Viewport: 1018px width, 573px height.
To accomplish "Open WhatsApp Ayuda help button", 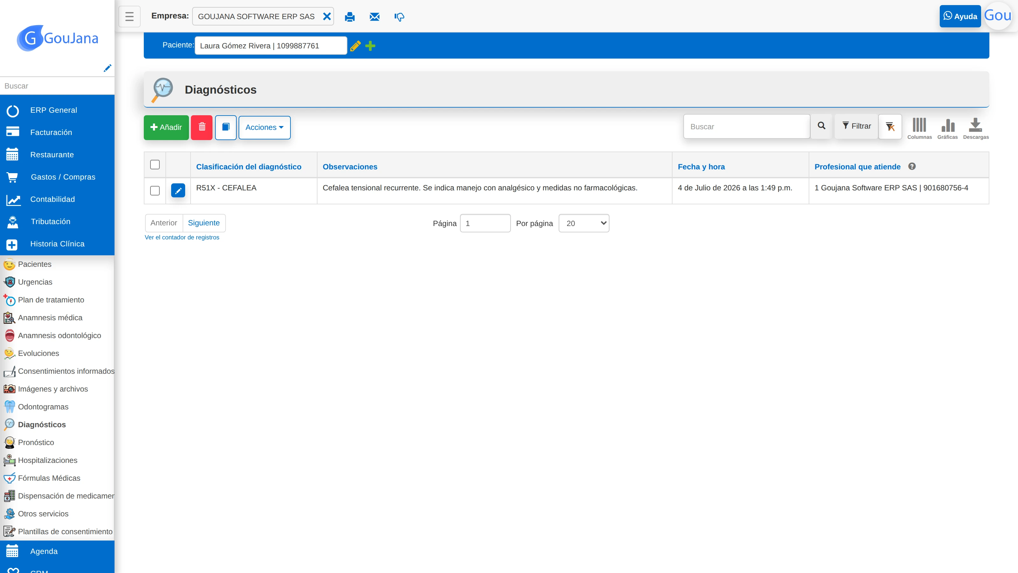I will (x=960, y=16).
